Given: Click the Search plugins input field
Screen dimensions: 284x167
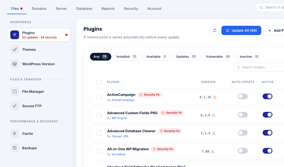Looking at the screenshot, I should coord(259,67).
